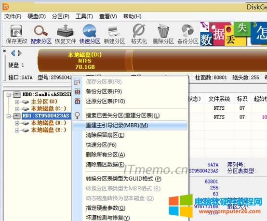Go to previous disk with left arrow
Image resolution: width=267 pixels, height=221 pixels.
coord(13,53)
